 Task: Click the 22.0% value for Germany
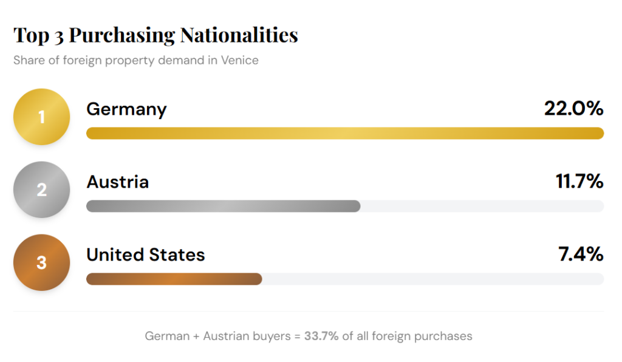pos(573,109)
